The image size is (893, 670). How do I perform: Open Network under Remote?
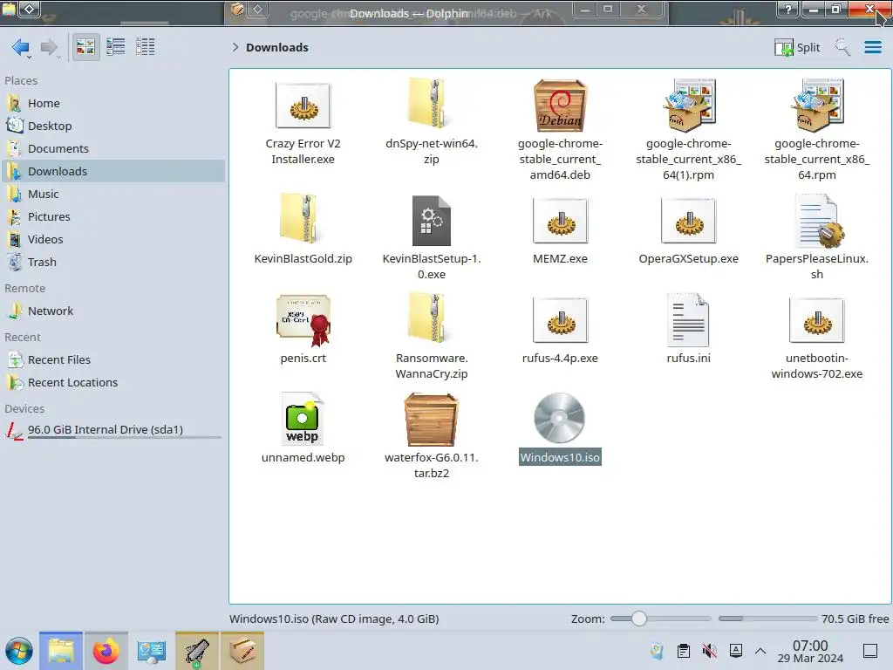click(x=113, y=311)
